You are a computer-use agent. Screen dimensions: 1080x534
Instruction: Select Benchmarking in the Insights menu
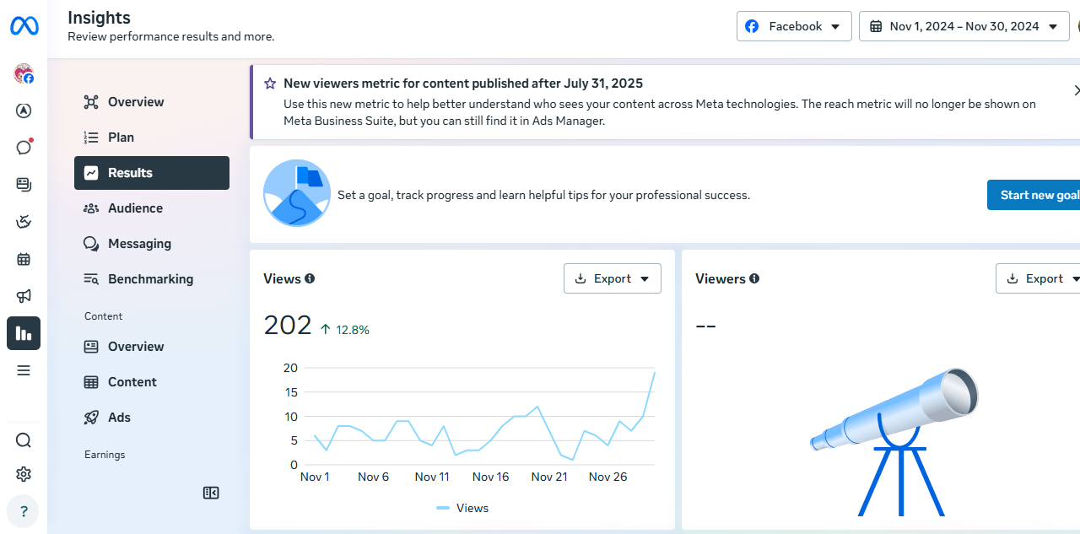tap(150, 279)
